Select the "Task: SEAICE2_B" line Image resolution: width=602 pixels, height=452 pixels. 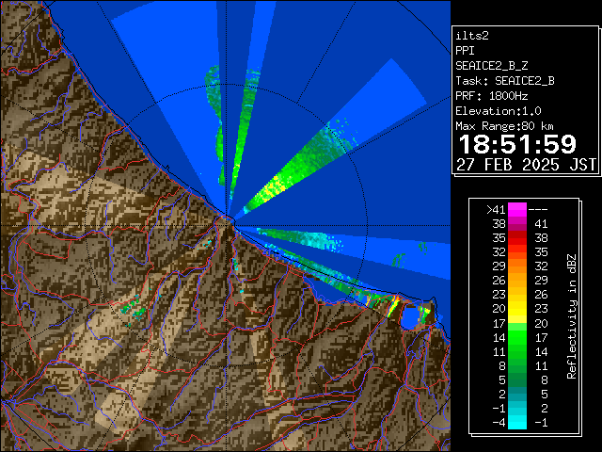pyautogui.click(x=505, y=81)
